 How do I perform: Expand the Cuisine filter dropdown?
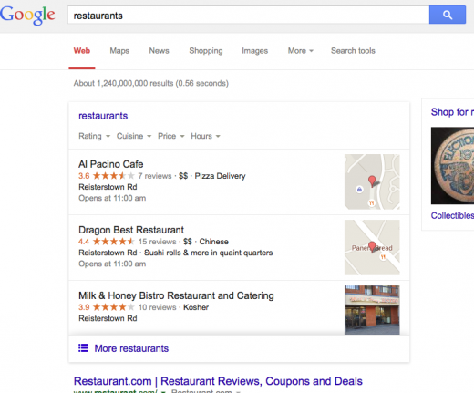(134, 136)
